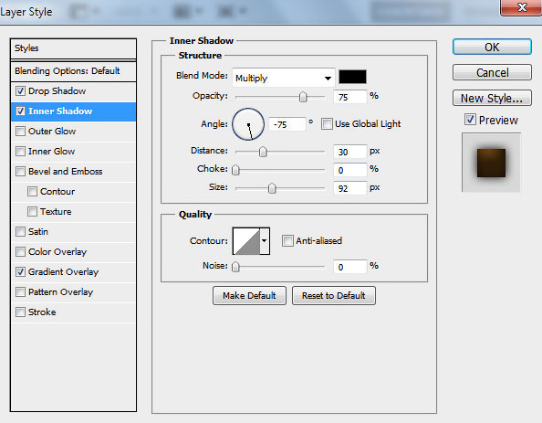
Task: Tick the Contour sub-option checkbox
Action: (x=32, y=192)
